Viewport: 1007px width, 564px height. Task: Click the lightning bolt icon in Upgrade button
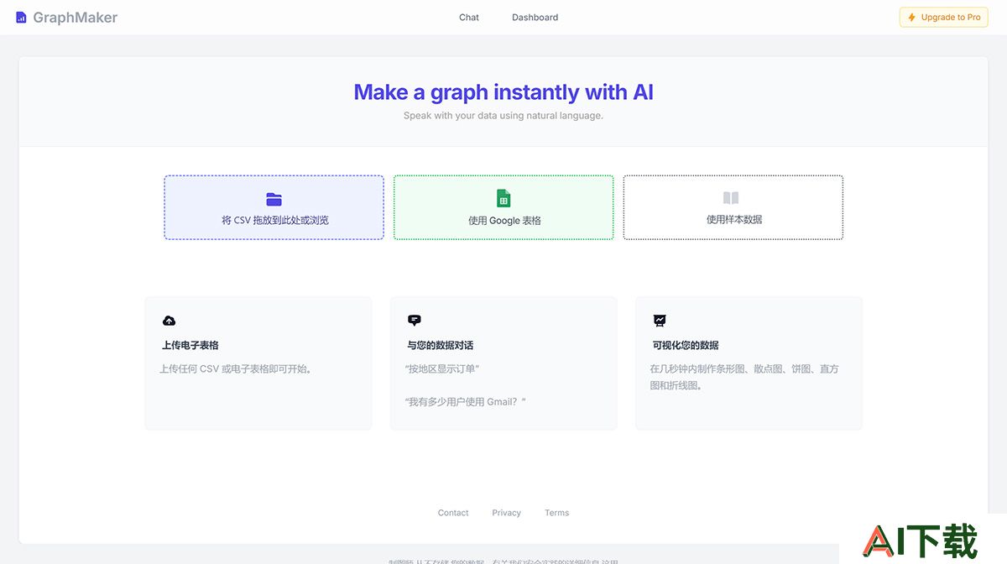pyautogui.click(x=912, y=18)
